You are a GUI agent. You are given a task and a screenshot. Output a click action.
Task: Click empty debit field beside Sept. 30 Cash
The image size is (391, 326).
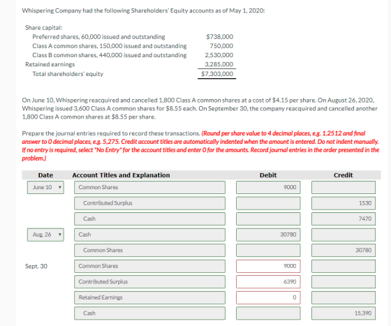268,313
